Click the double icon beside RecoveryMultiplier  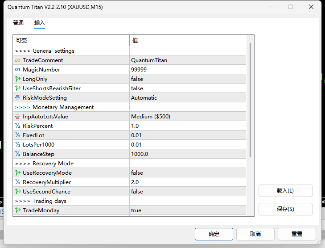click(18, 182)
